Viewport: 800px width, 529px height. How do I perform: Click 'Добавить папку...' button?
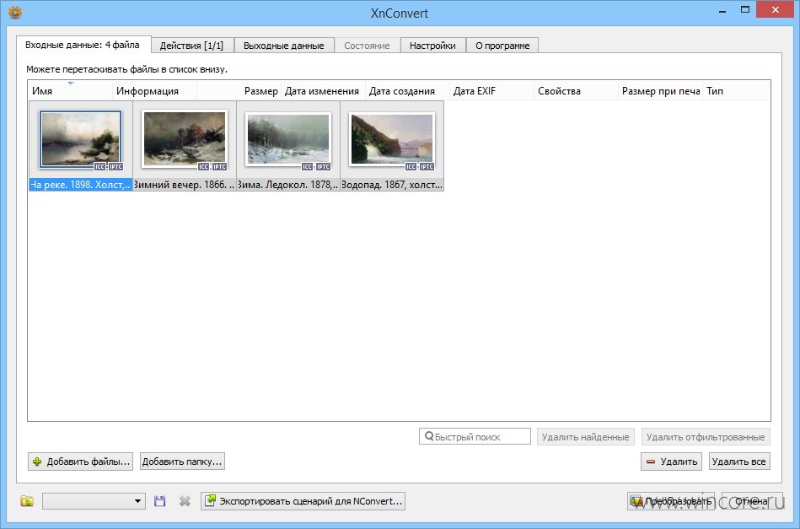click(182, 462)
